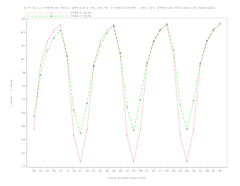The width and height of the screenshot is (240, 186).
Task: Click x-axis hour label 21
Action: [x=80, y=171]
